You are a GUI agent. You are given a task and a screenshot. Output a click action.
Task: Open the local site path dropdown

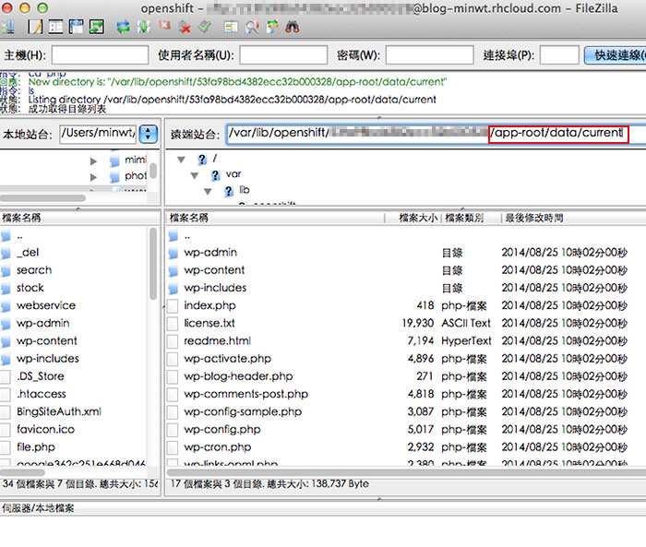click(149, 134)
